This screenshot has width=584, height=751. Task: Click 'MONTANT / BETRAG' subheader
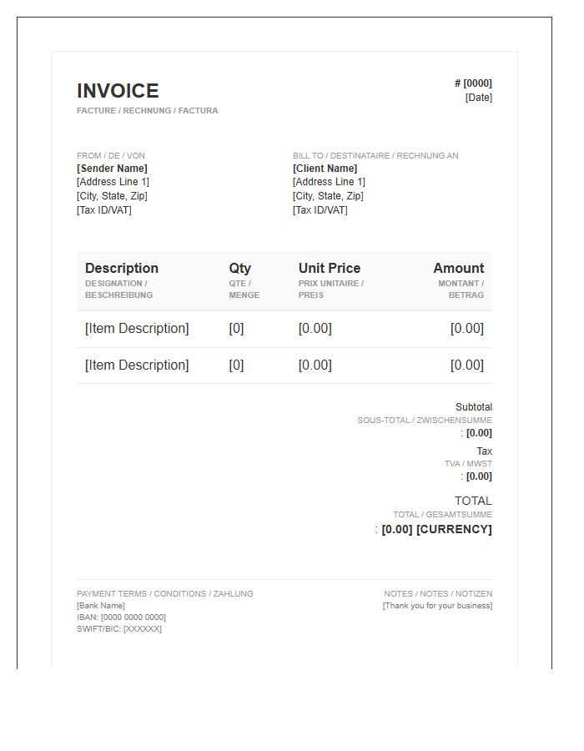coord(461,290)
